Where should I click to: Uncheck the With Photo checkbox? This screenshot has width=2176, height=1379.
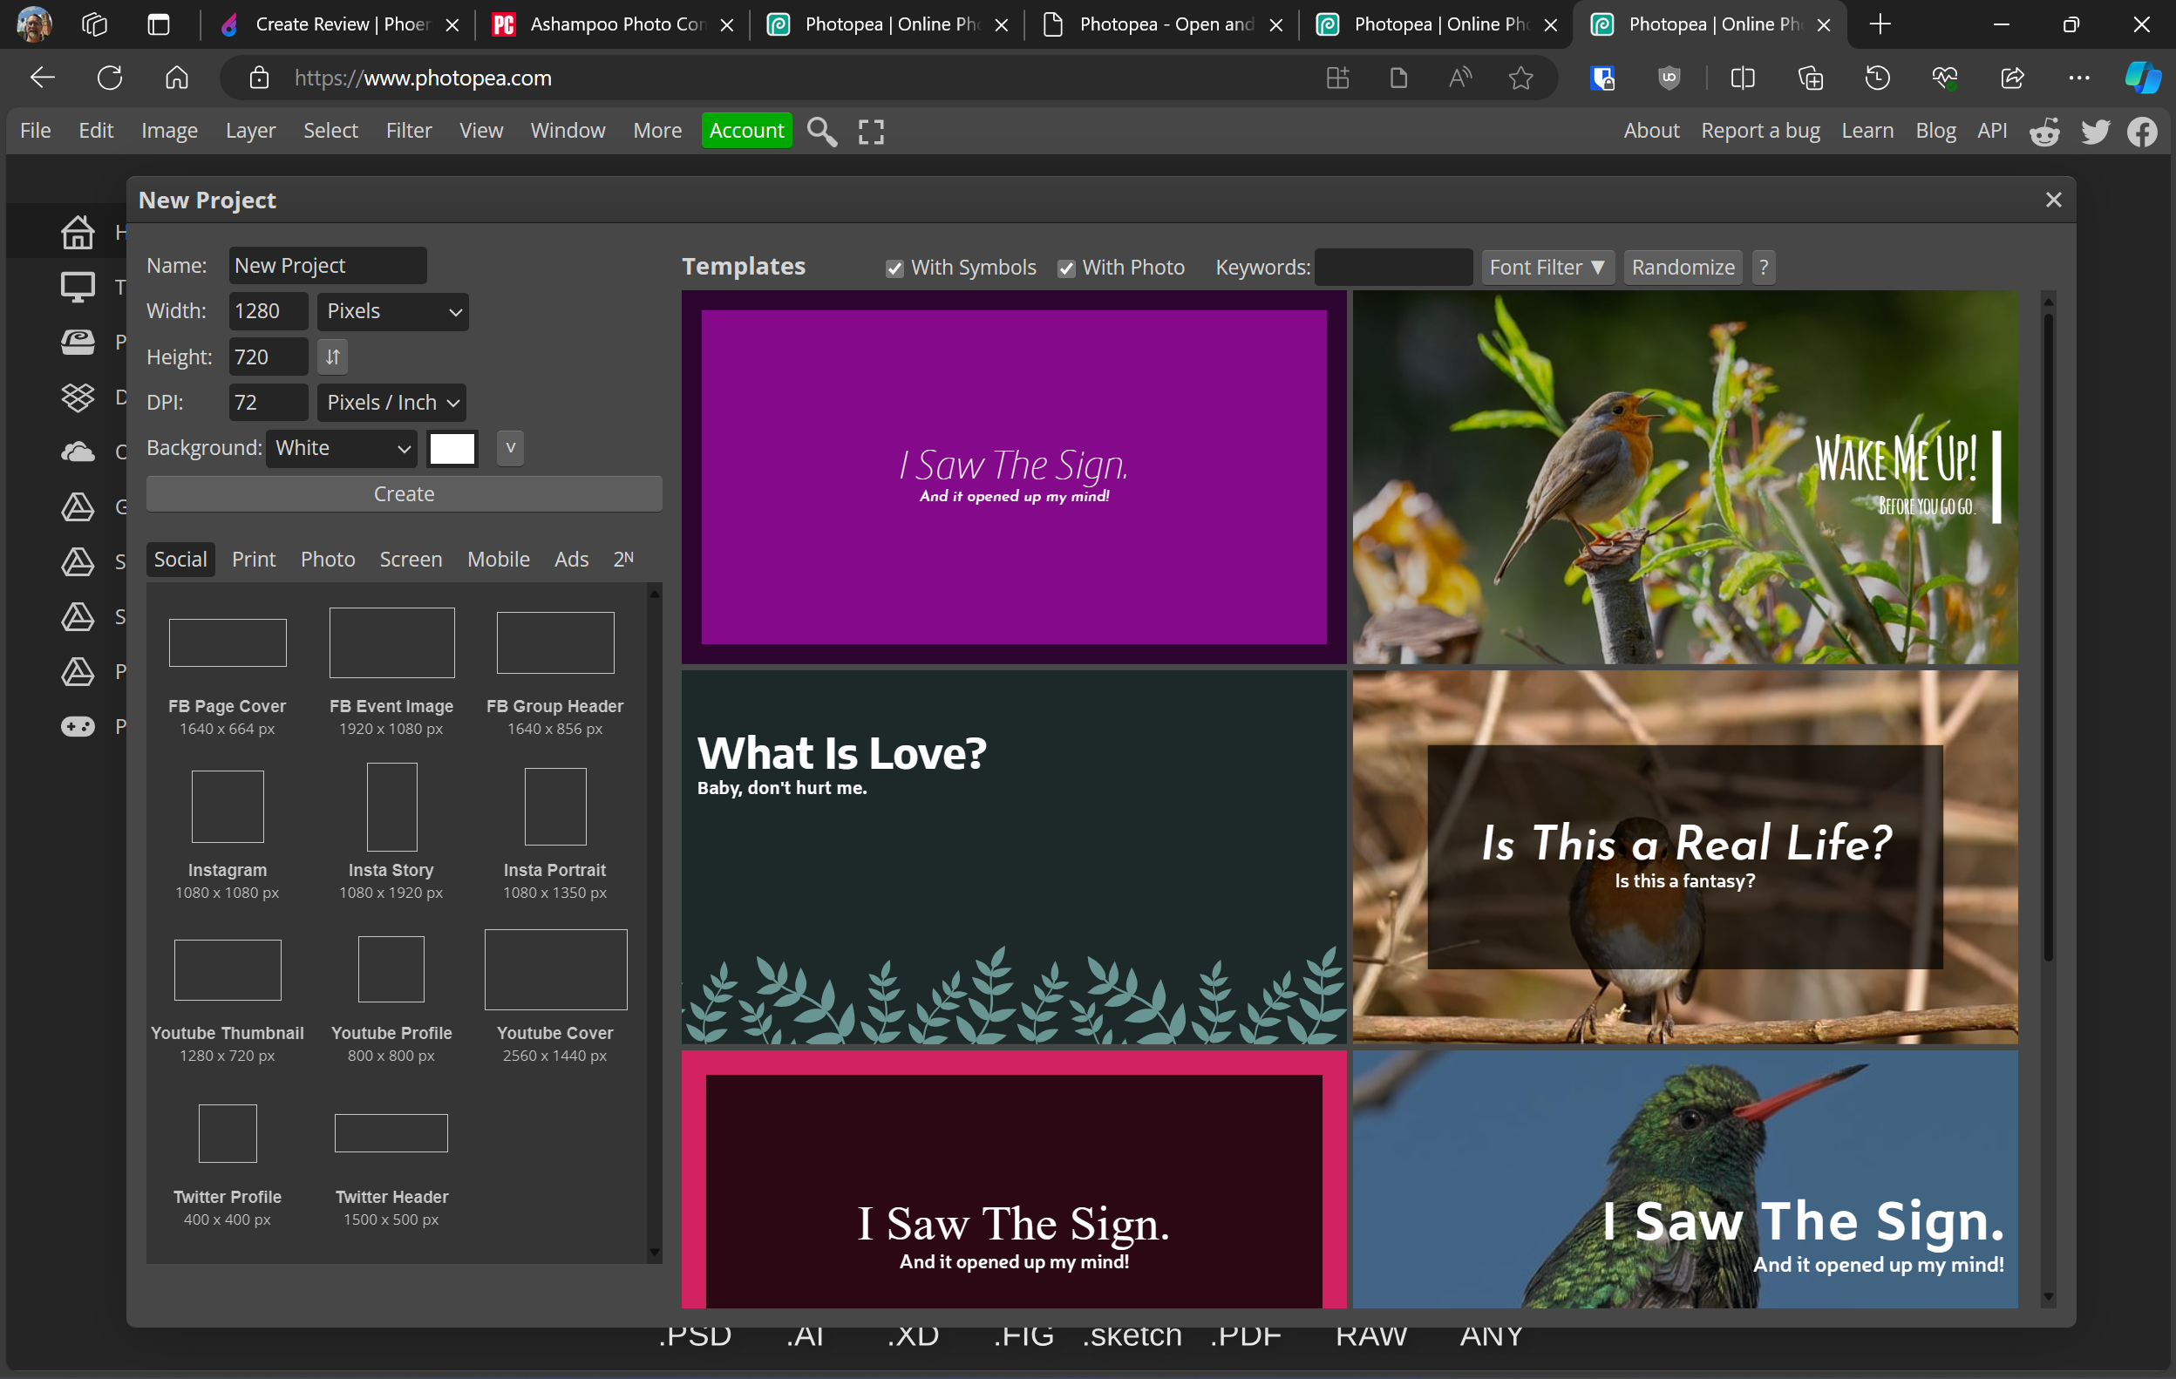click(1066, 268)
